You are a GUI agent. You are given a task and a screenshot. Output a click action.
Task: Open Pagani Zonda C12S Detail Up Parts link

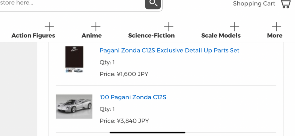169,51
